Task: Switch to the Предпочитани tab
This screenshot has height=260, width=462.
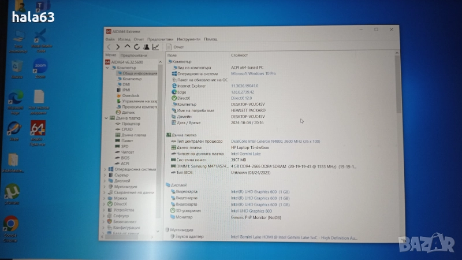Action: click(x=132, y=55)
